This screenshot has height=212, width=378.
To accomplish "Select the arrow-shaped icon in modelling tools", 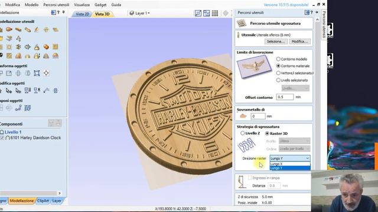I will [28, 47].
